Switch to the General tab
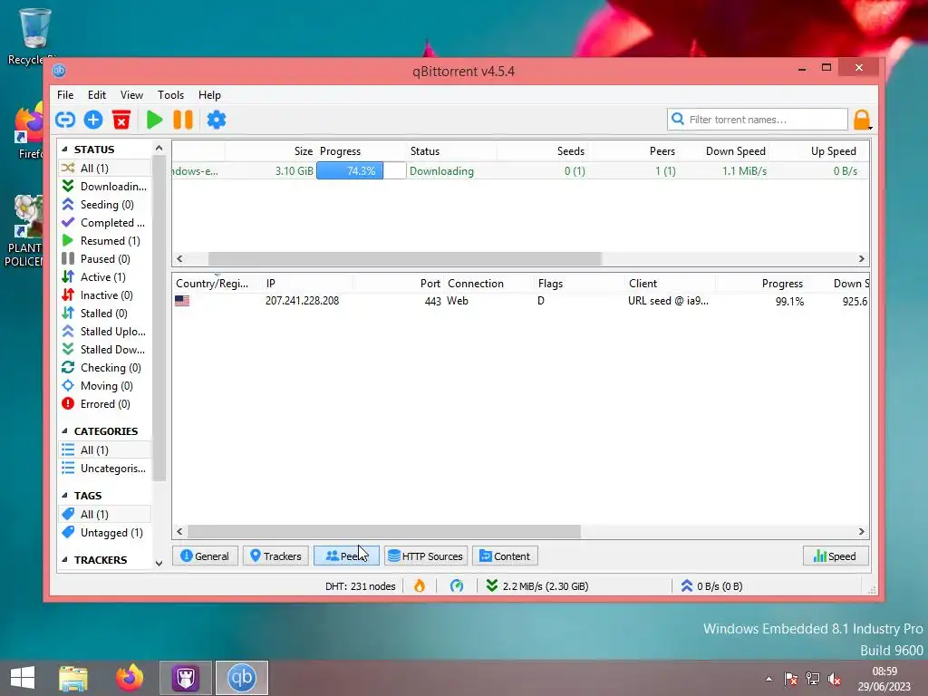This screenshot has width=928, height=696. click(x=205, y=556)
